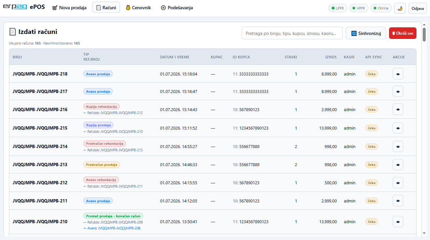430x240 pixels.
Task: Click the Kopija prodaja badge
Action: click(x=98, y=125)
